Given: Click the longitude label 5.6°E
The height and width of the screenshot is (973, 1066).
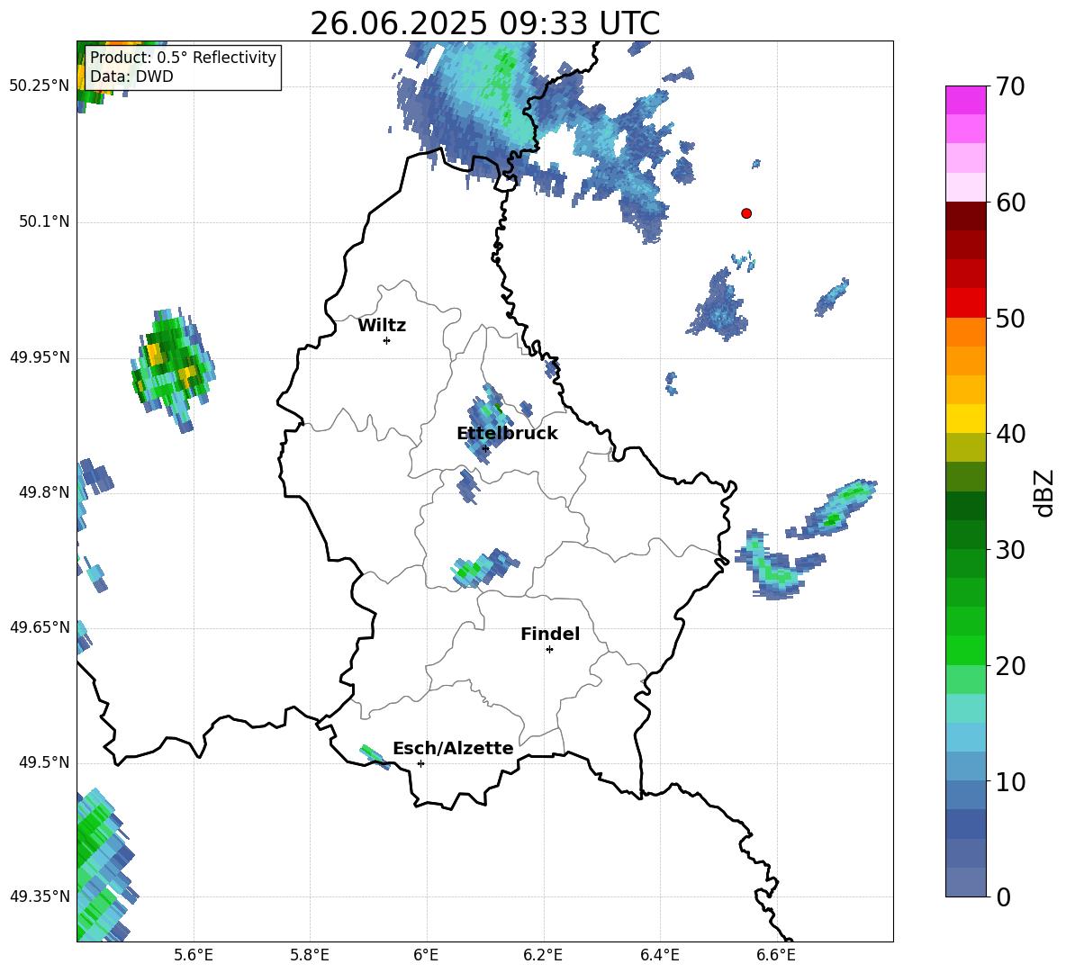Looking at the screenshot, I should coord(194,955).
